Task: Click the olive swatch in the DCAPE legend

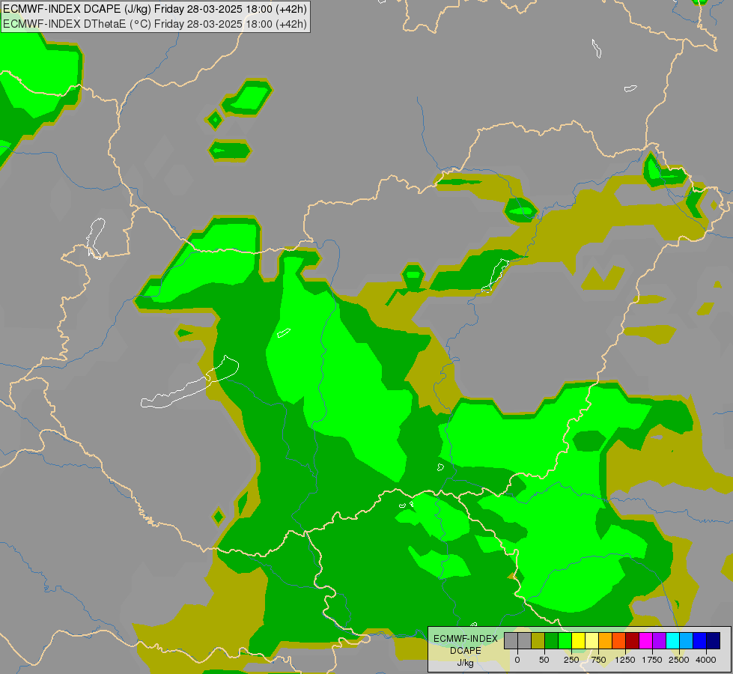Action: pyautogui.click(x=538, y=640)
